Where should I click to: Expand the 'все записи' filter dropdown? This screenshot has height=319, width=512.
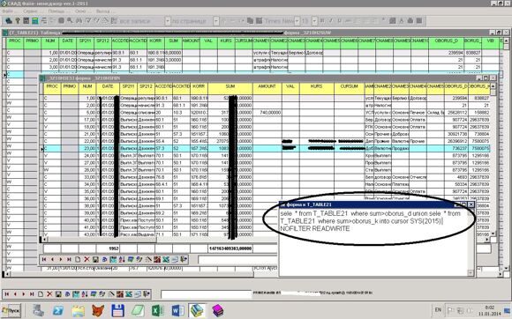tap(167, 21)
